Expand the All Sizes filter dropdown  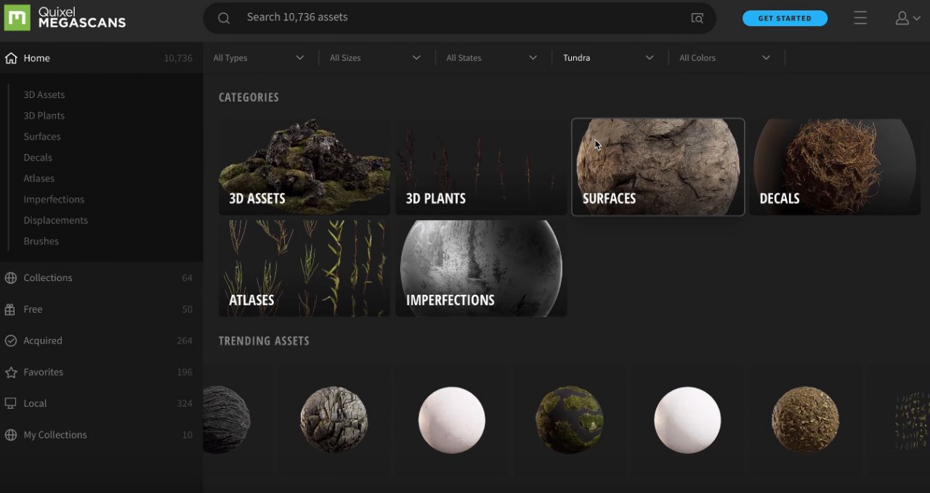(x=375, y=58)
